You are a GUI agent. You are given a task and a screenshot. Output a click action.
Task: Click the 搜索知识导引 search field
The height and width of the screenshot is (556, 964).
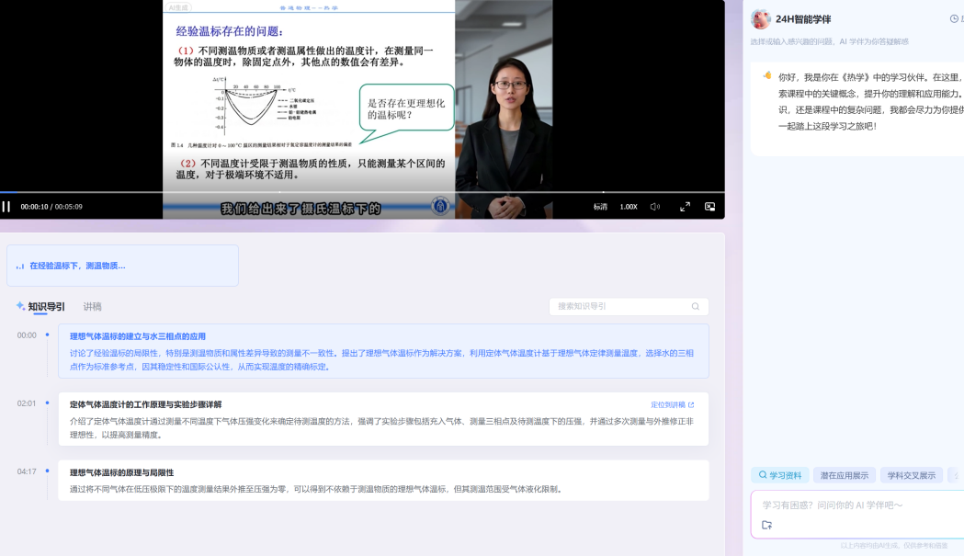pos(620,307)
